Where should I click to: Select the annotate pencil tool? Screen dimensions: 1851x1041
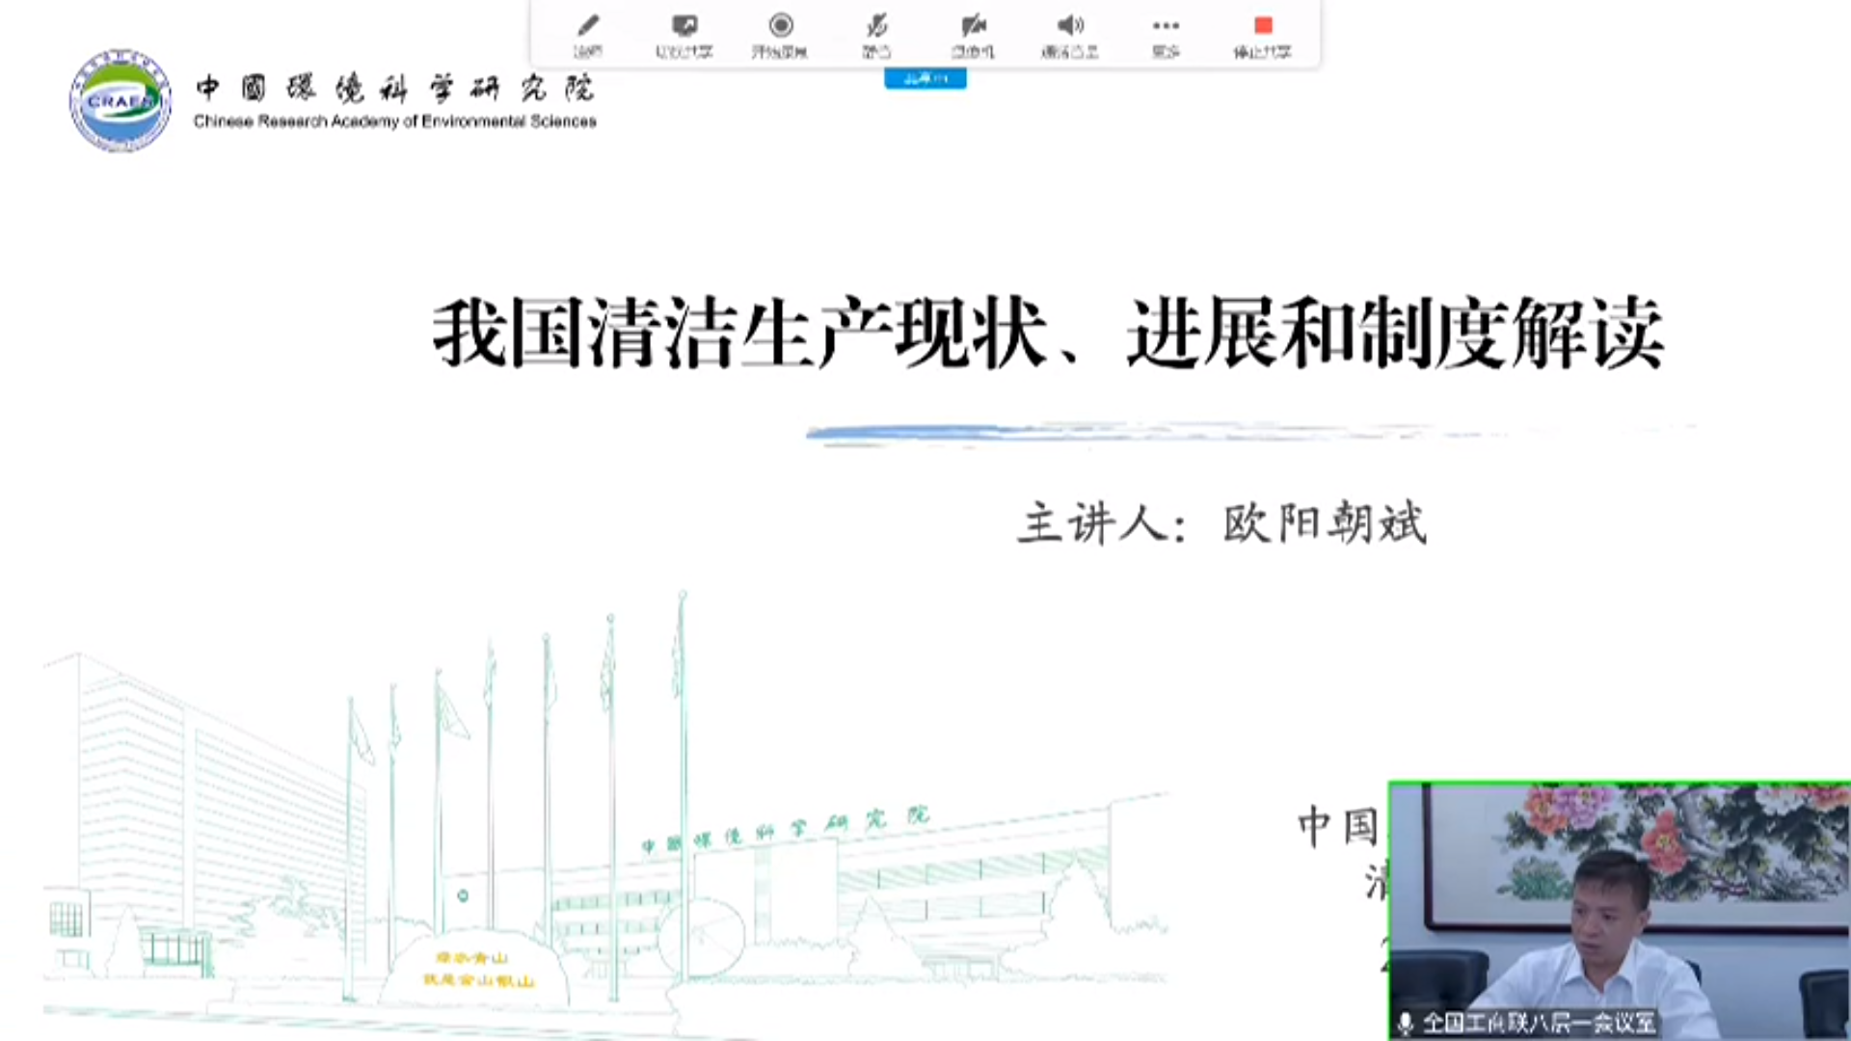coord(587,27)
